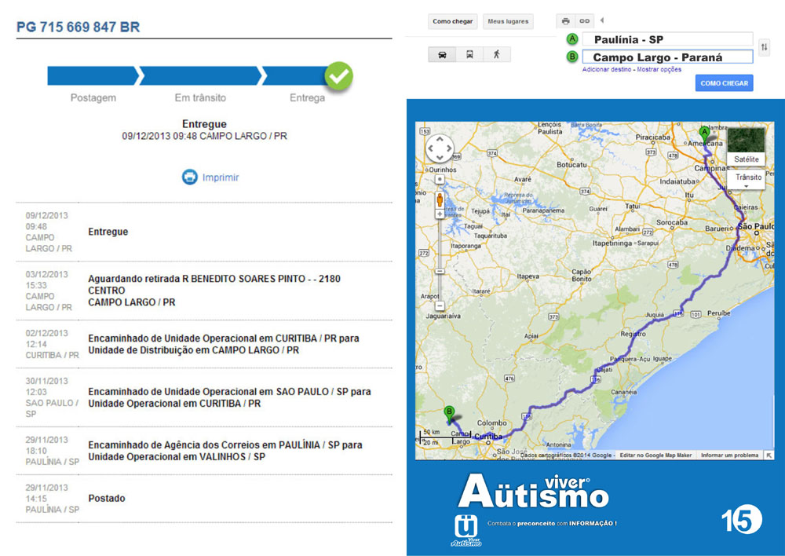The width and height of the screenshot is (785, 556).
Task: Zoom out with the bottom minus button
Action: 440,305
